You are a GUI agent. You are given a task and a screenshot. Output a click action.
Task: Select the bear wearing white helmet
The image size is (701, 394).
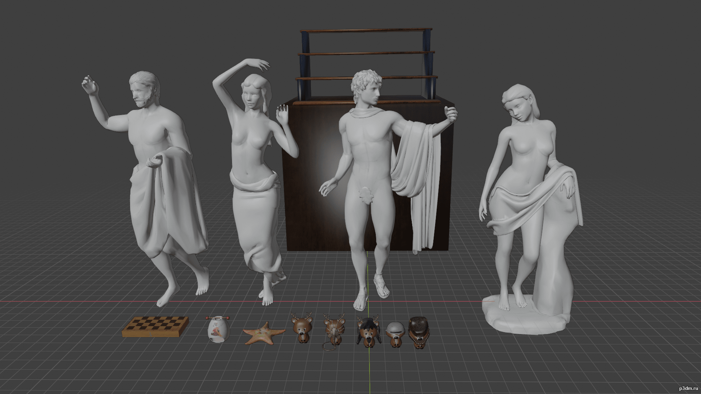coord(395,334)
